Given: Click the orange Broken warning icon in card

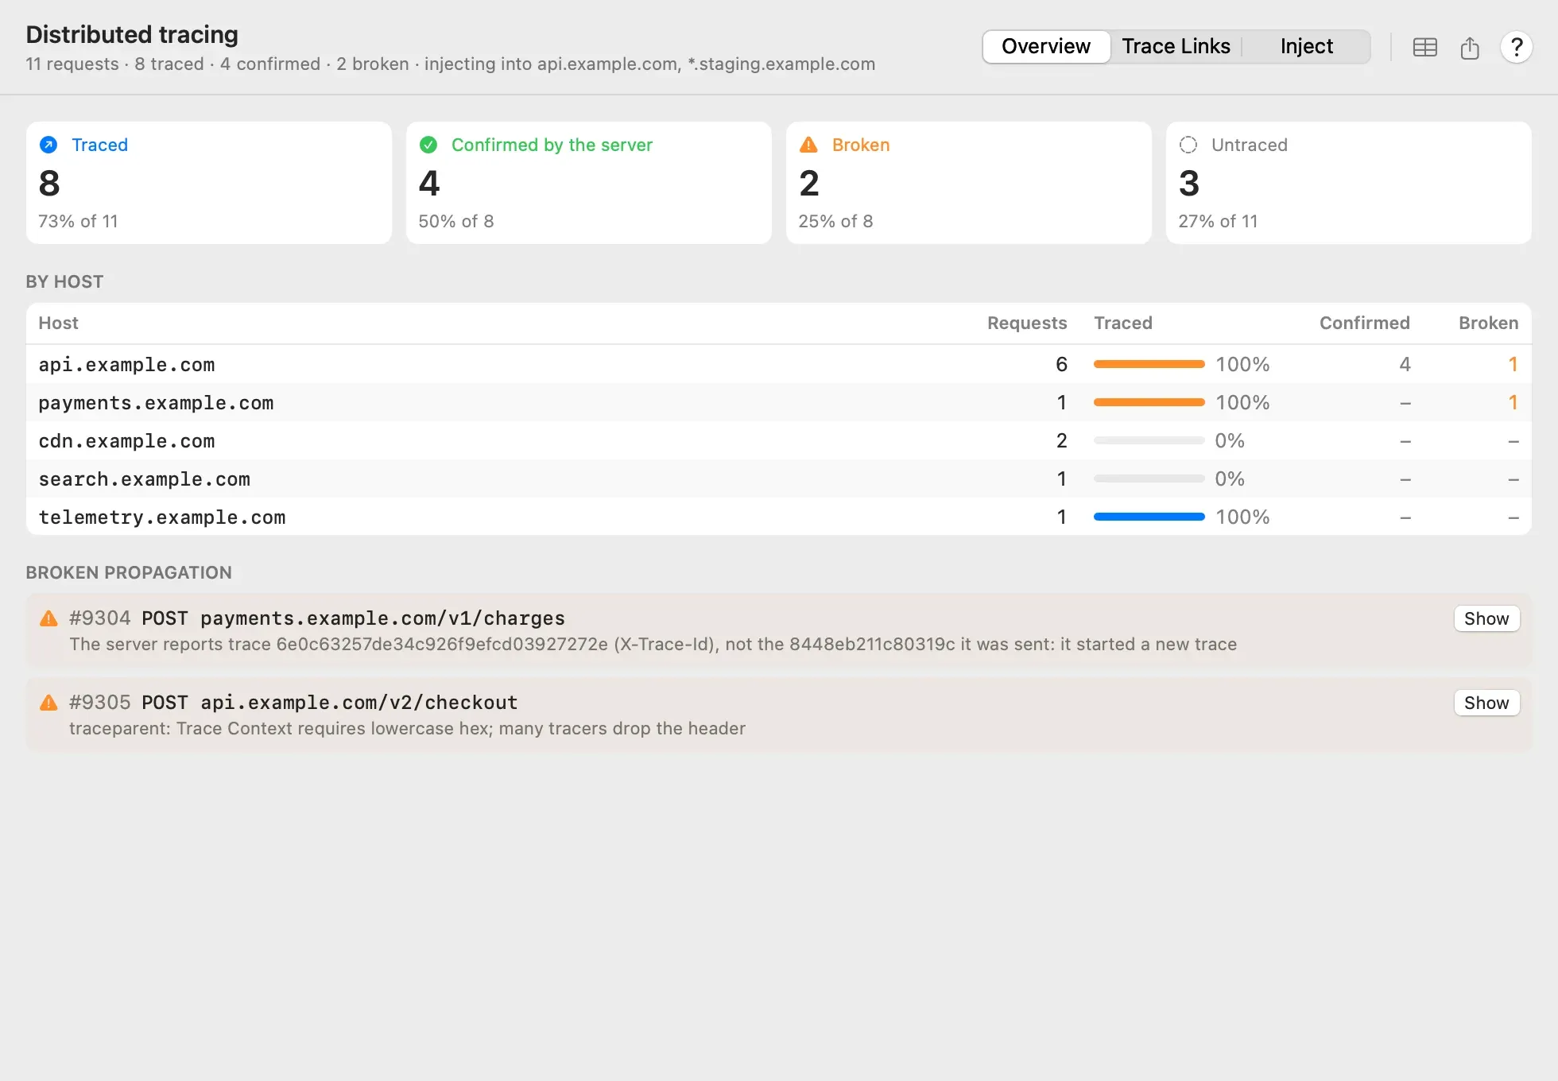Looking at the screenshot, I should click(808, 145).
